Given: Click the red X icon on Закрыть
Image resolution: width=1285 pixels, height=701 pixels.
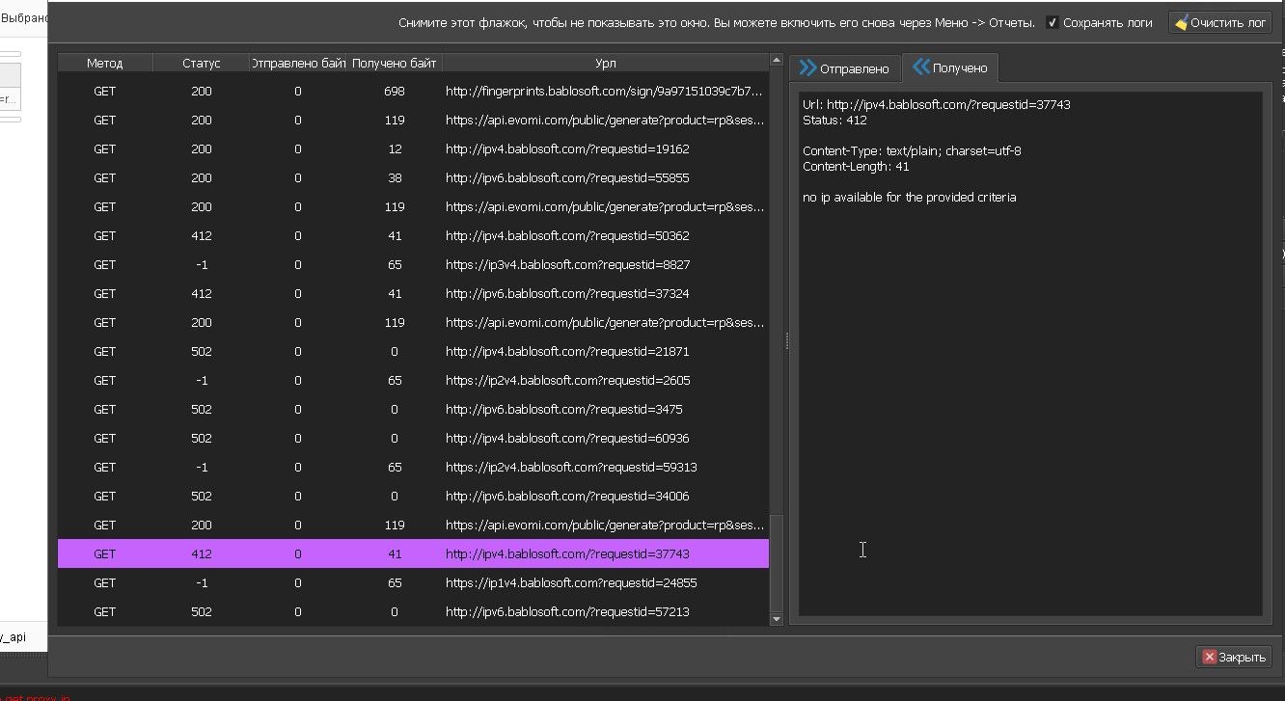Looking at the screenshot, I should (1208, 657).
